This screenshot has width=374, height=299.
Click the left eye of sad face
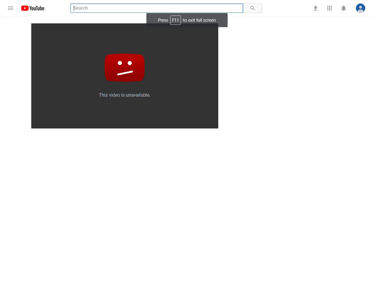[x=120, y=63]
